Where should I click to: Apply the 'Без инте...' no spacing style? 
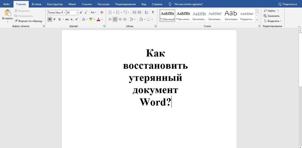tap(183, 16)
